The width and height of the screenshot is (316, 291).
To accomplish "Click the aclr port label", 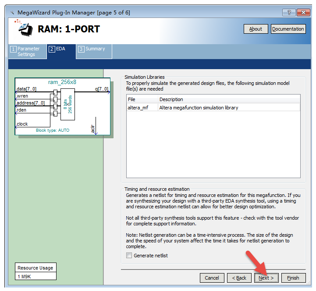I will [x=93, y=129].
